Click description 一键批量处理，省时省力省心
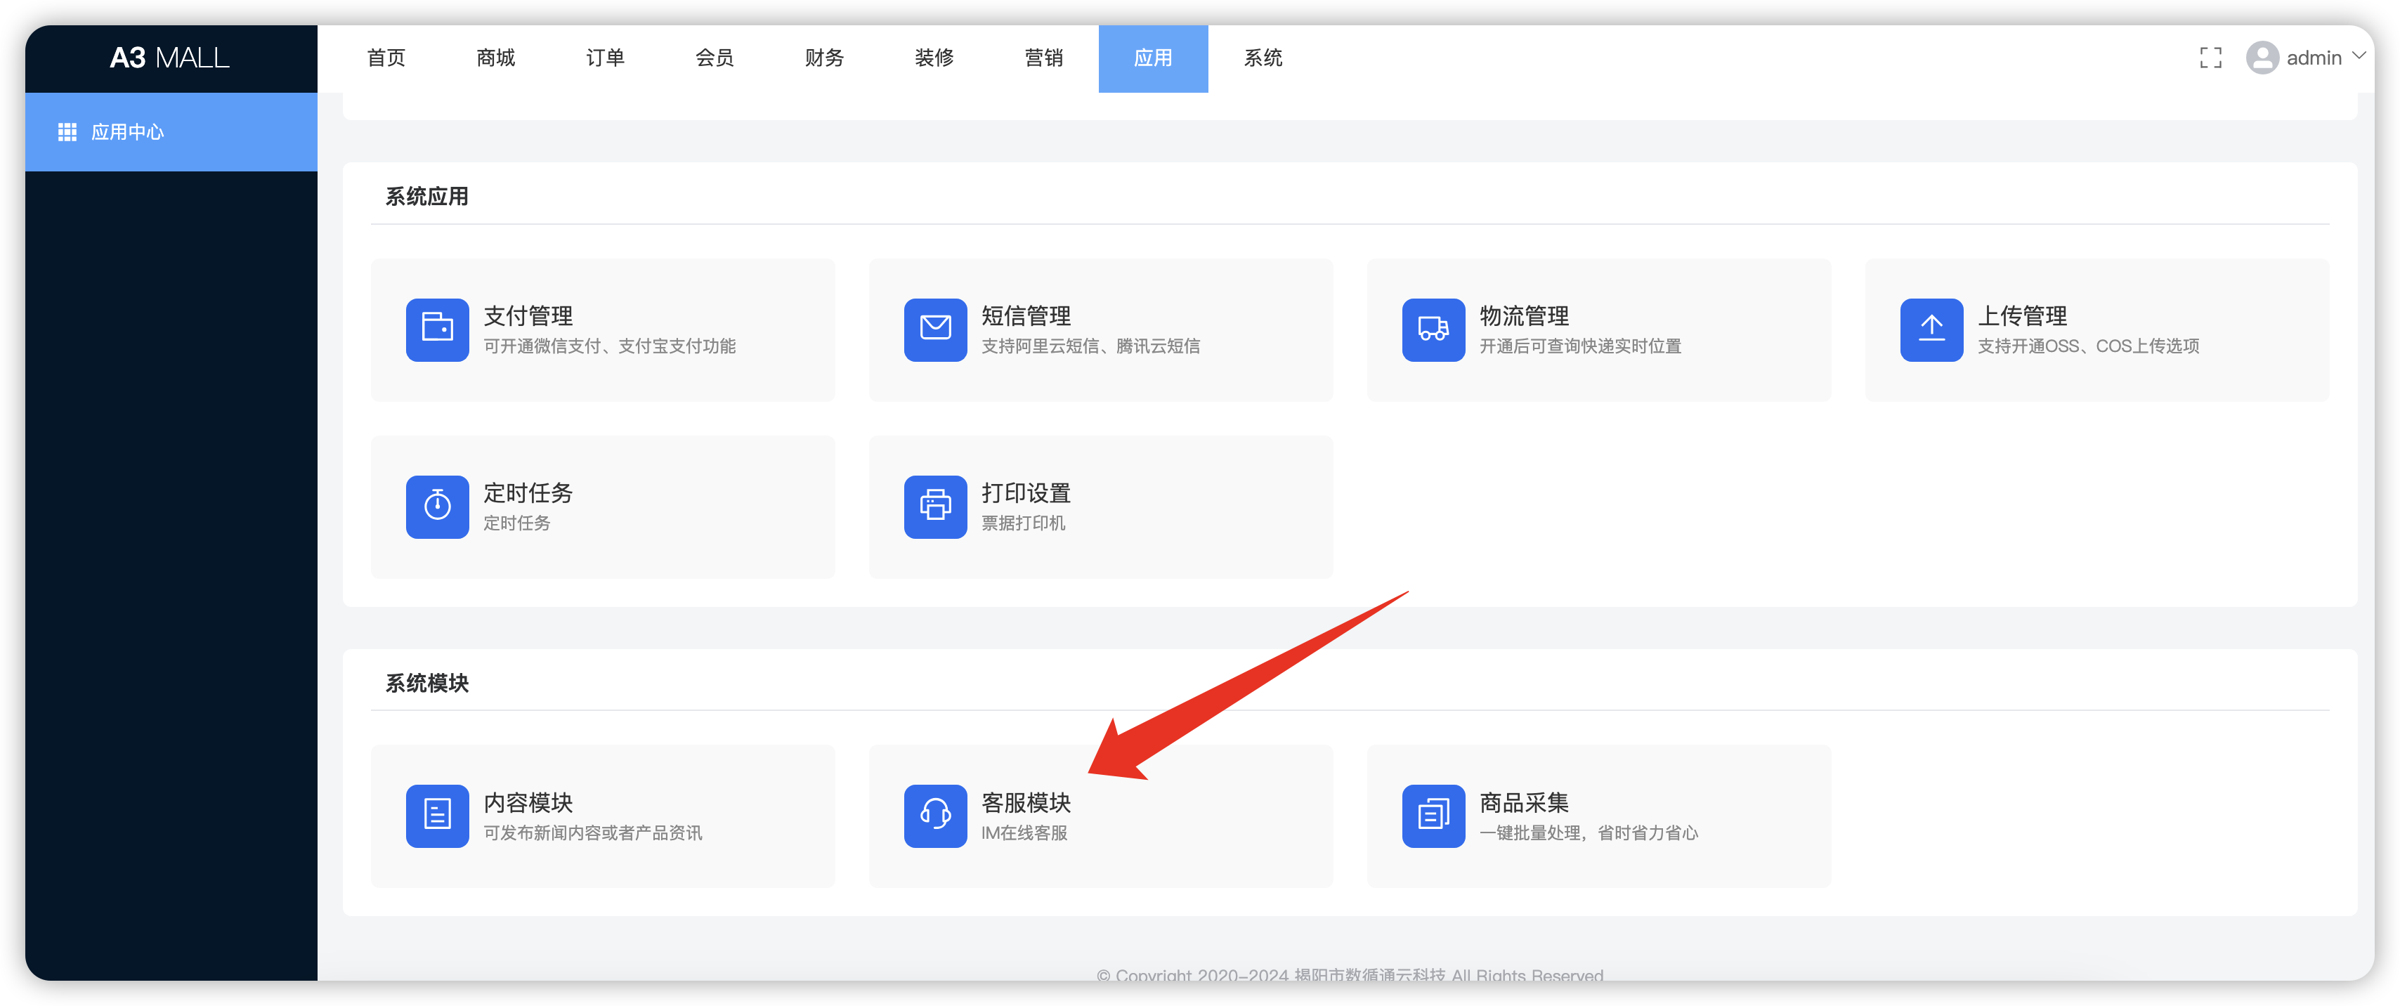The height and width of the screenshot is (1006, 2400). tap(1589, 834)
